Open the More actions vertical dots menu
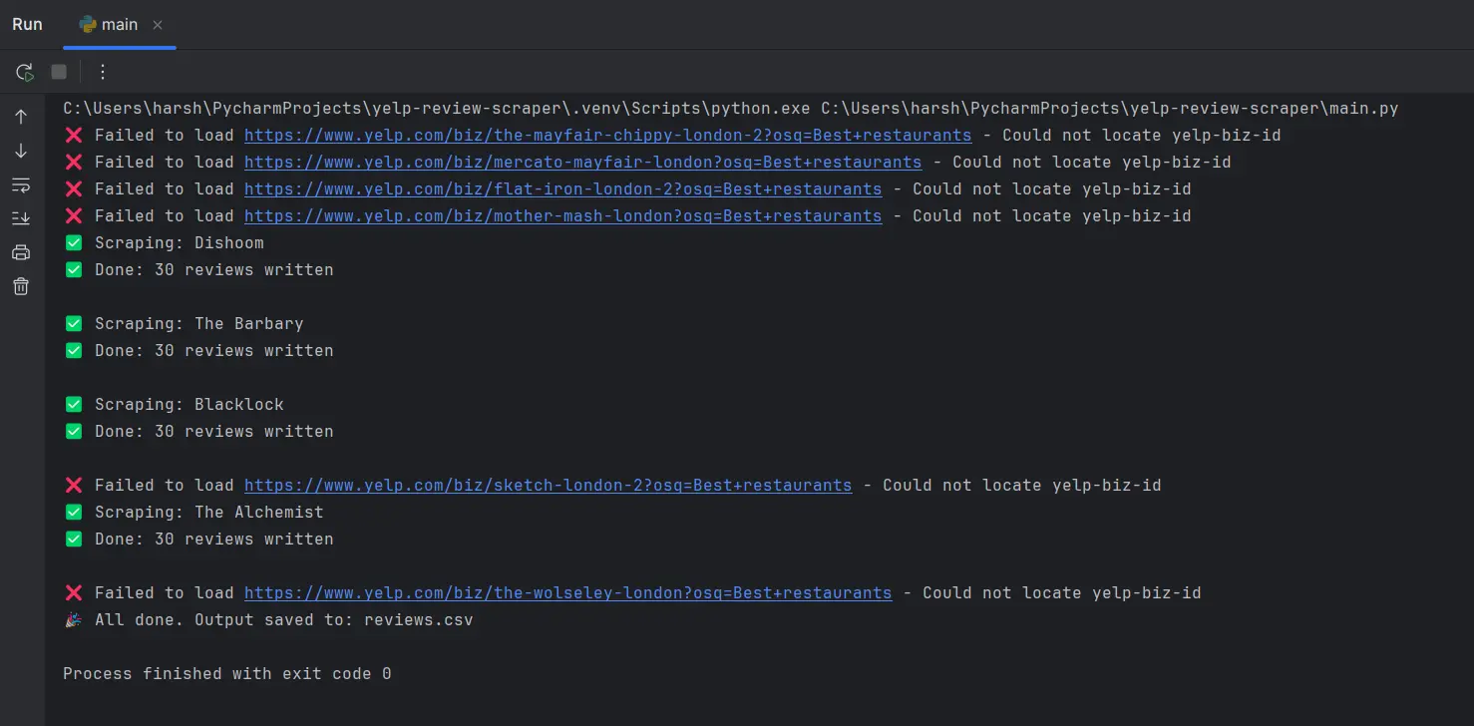1474x726 pixels. point(102,72)
